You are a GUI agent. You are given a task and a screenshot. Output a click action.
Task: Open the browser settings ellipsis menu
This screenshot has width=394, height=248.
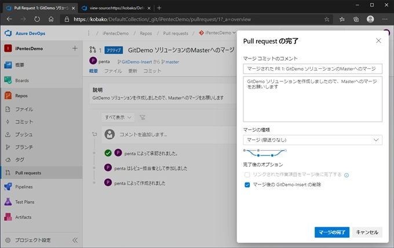385,19
